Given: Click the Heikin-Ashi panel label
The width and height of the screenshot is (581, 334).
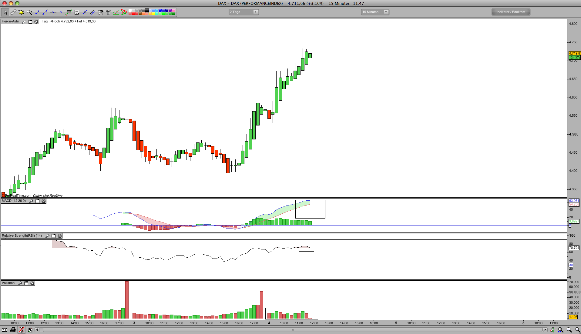Looking at the screenshot, I should 10,22.
